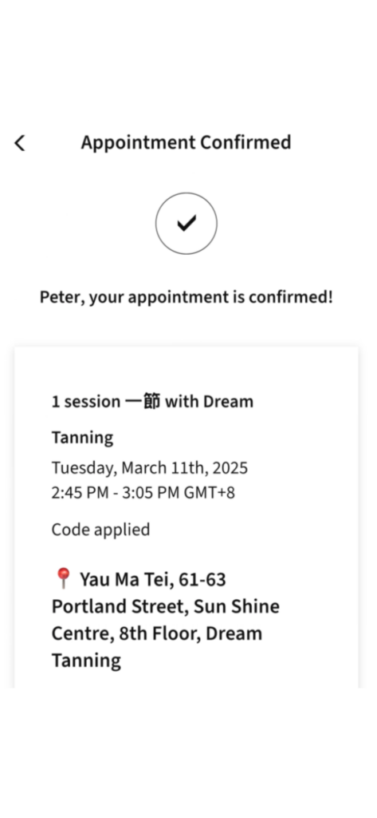Tap the Tanning service label

tap(82, 439)
